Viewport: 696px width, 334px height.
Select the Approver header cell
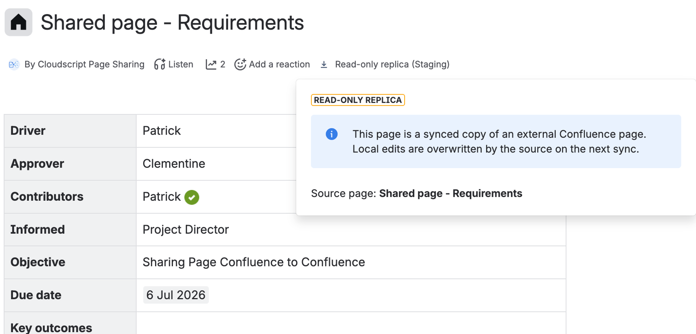tap(70, 164)
